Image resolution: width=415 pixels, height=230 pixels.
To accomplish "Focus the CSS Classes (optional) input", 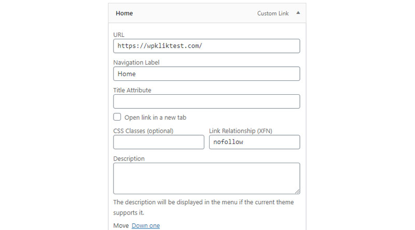I will click(x=159, y=142).
